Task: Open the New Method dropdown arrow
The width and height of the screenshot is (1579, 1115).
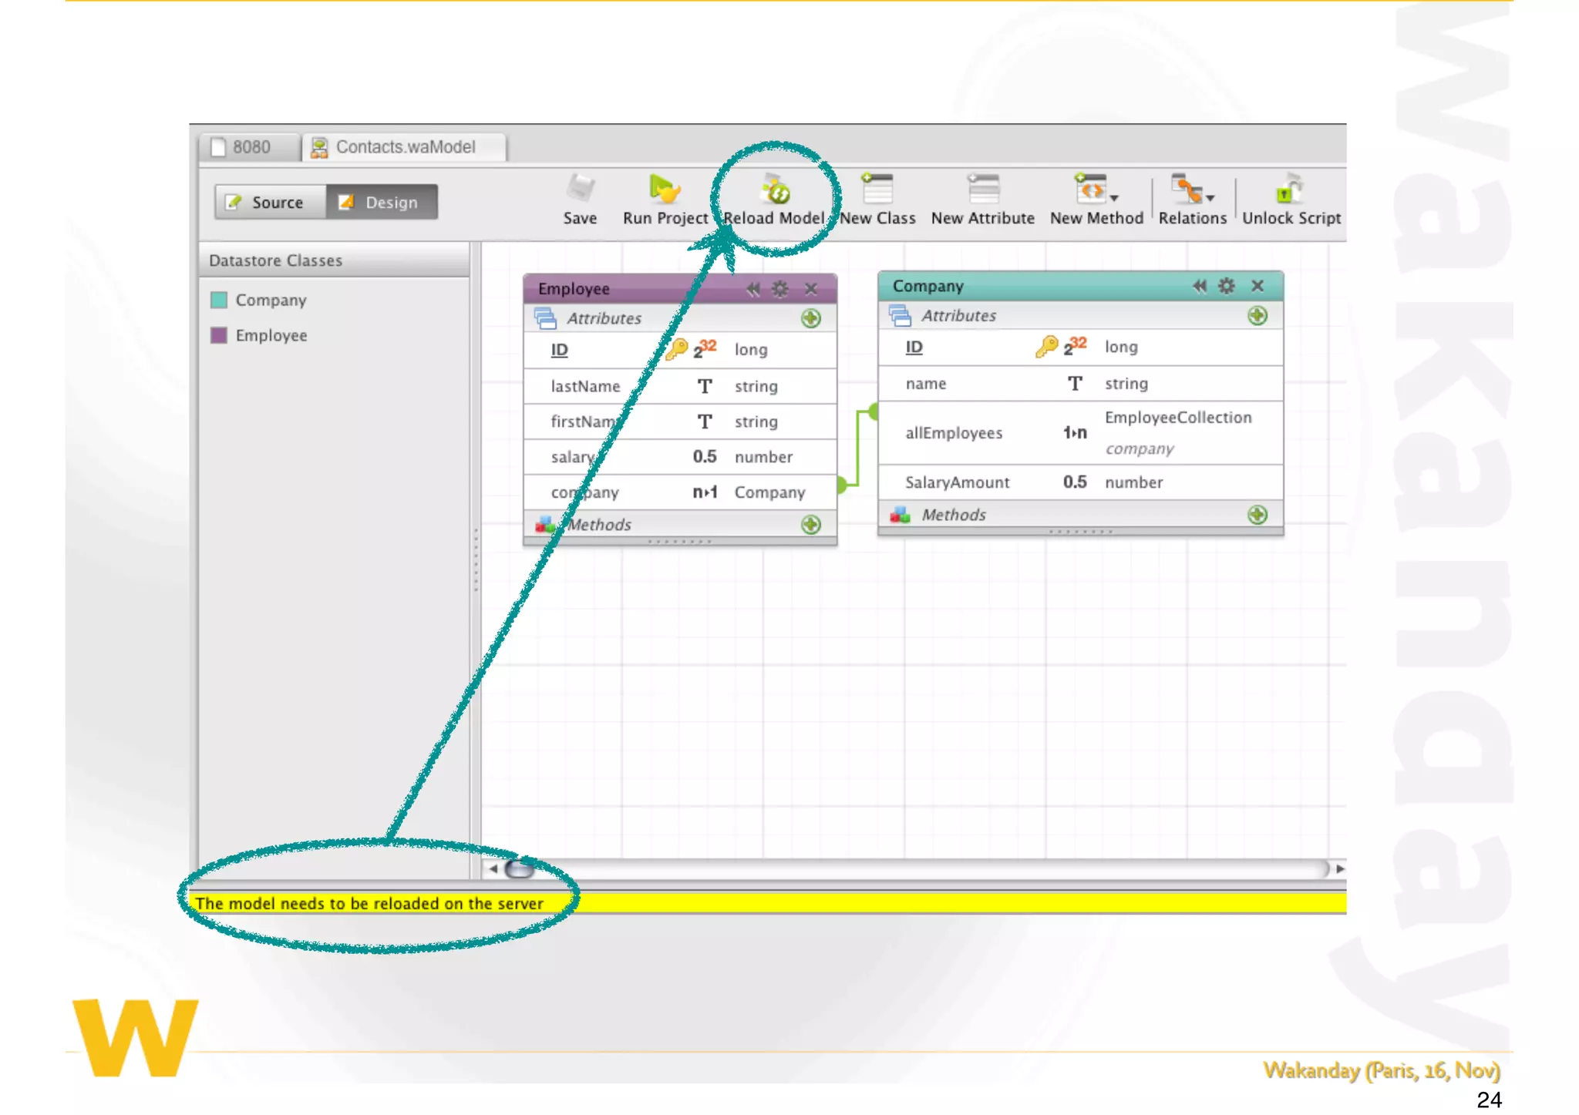Action: tap(1114, 198)
